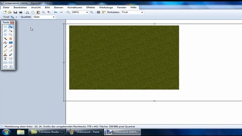
Task: Open the Ebenen menu
Action: [59, 8]
